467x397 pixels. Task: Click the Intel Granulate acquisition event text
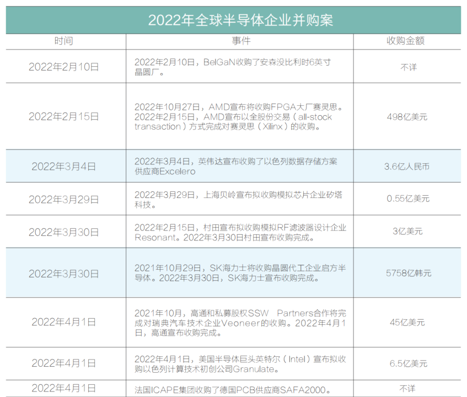[240, 363]
